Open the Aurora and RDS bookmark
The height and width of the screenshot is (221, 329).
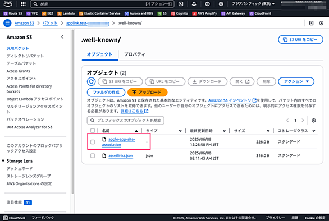(139, 13)
